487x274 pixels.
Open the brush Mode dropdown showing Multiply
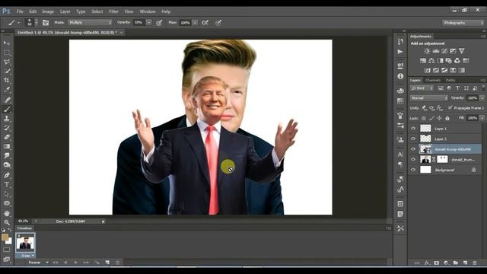pos(90,22)
